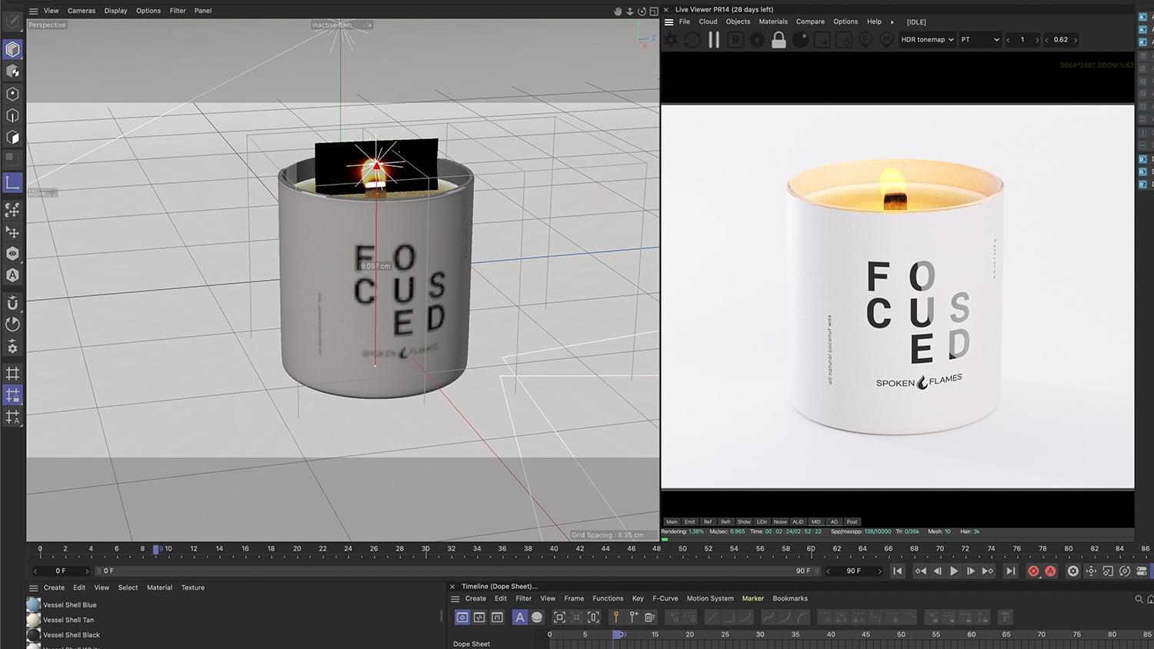
Task: Select the Texture mode checkered cube icon
Action: pos(12,72)
